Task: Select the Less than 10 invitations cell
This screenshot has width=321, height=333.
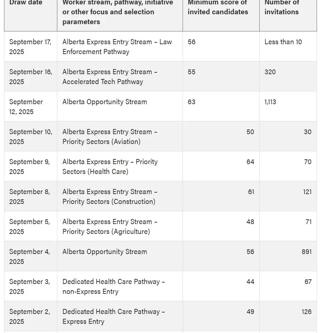Action: (283, 42)
